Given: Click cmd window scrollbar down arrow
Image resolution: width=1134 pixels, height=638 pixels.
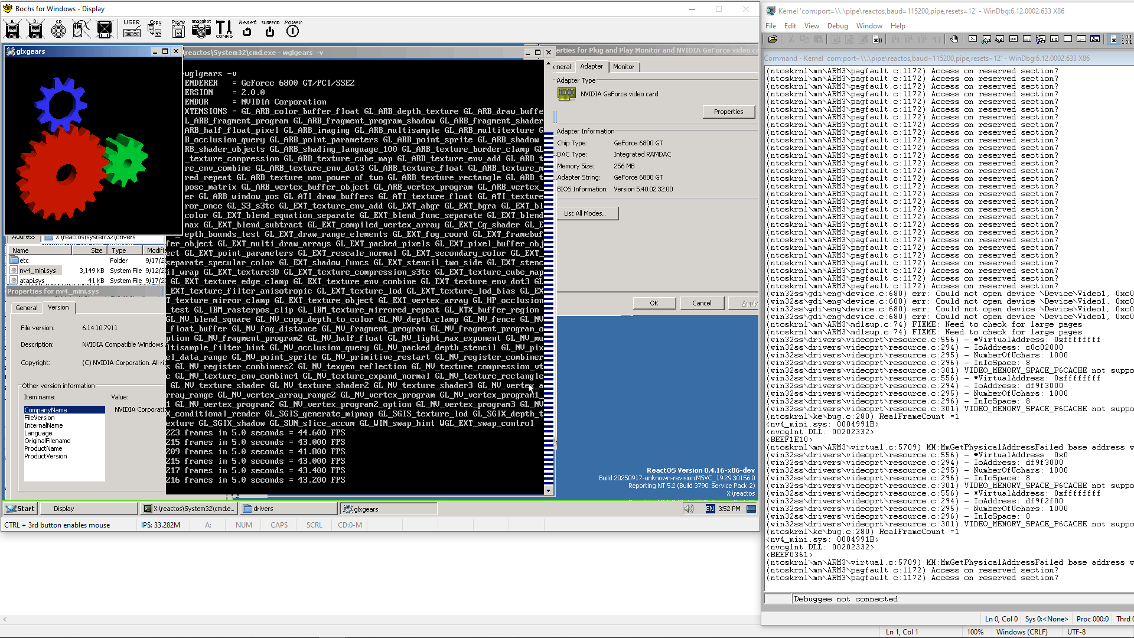Looking at the screenshot, I should (x=548, y=490).
